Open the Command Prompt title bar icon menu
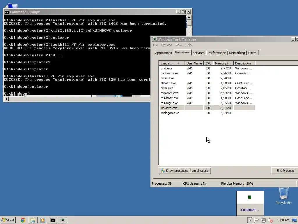 [7, 12]
